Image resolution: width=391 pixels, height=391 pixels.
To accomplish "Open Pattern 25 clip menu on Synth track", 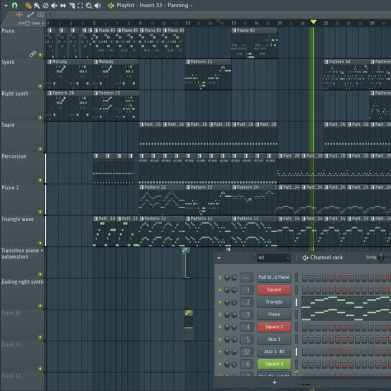I will point(188,62).
